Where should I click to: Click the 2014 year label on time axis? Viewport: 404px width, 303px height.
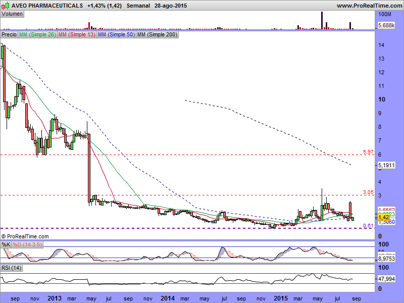[x=168, y=298]
